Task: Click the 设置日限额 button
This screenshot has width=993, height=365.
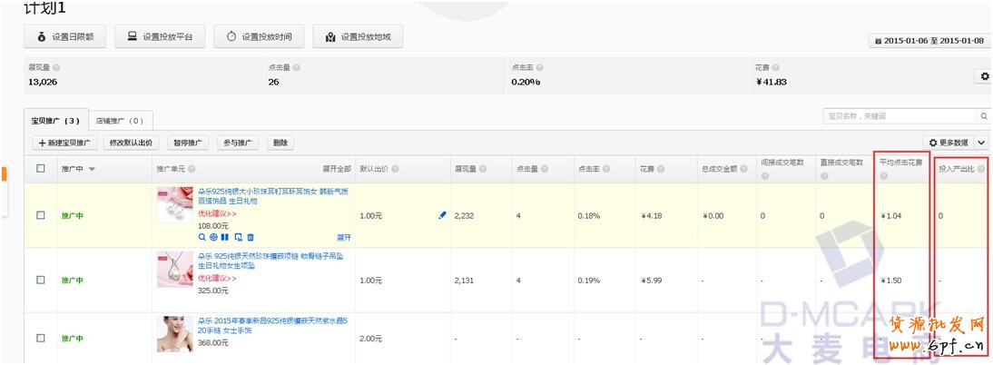Action: tap(65, 37)
